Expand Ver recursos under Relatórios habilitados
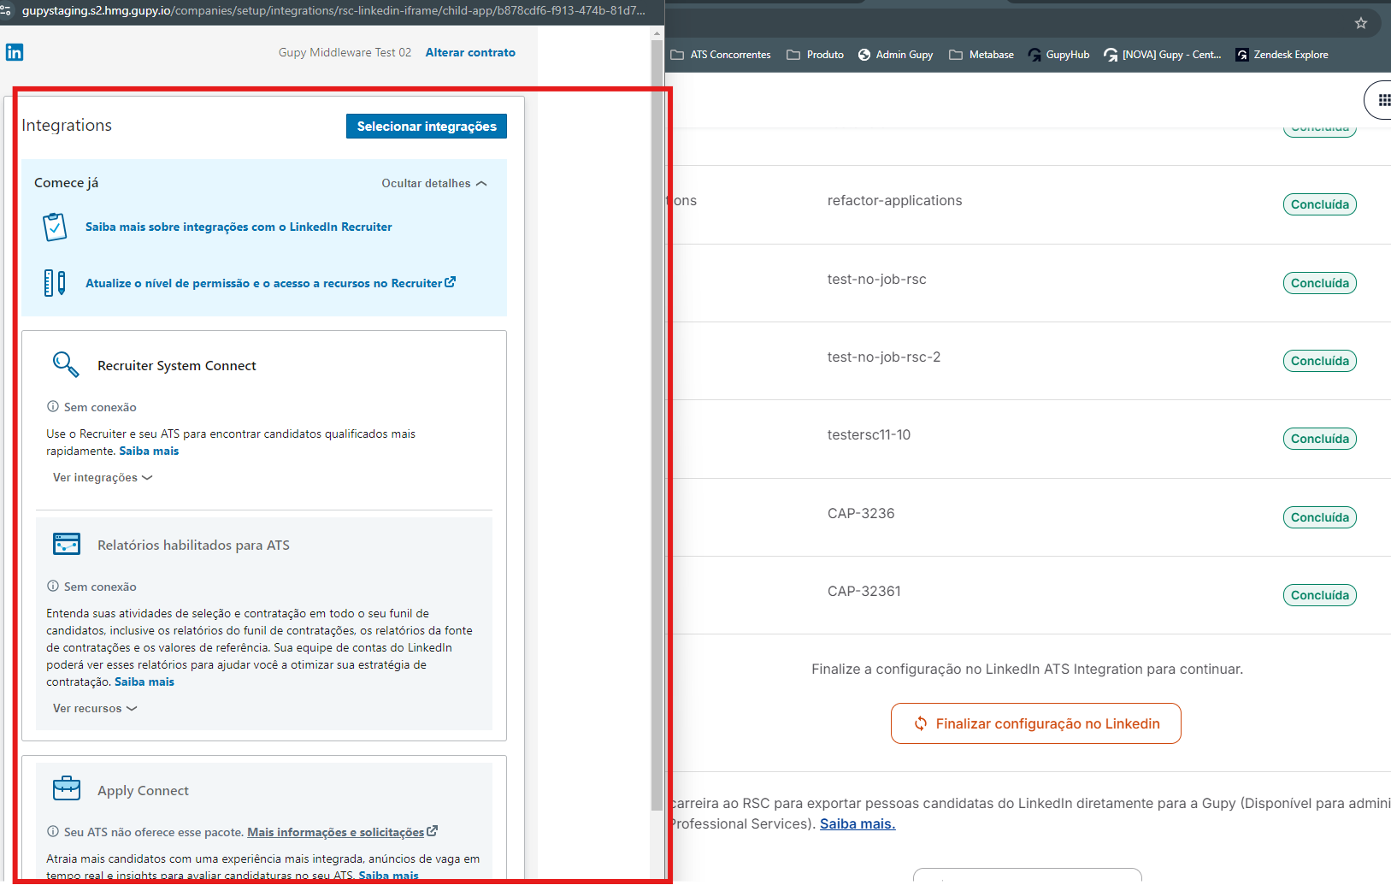This screenshot has height=885, width=1391. pyautogui.click(x=95, y=708)
